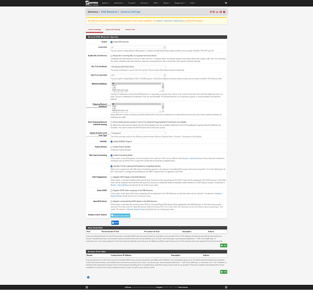Screen dimensions: 313x295
Task: Open the VPN menu
Action: coord(156,3)
